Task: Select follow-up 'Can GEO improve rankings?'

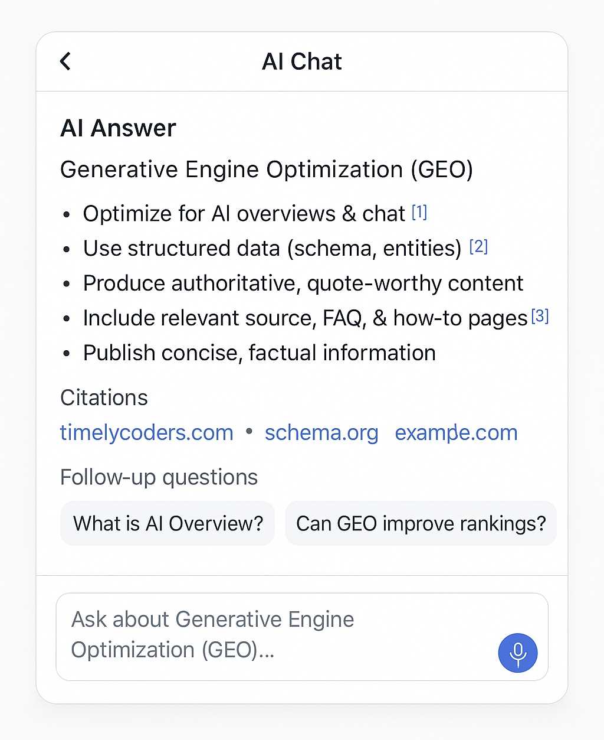Action: pos(421,523)
